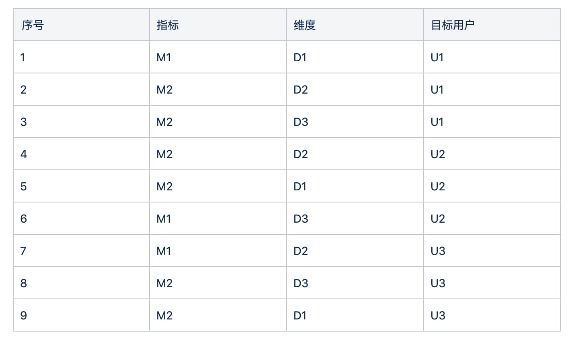The height and width of the screenshot is (338, 574).
Task: Click the sequence number 6 cell
Action: pos(23,219)
